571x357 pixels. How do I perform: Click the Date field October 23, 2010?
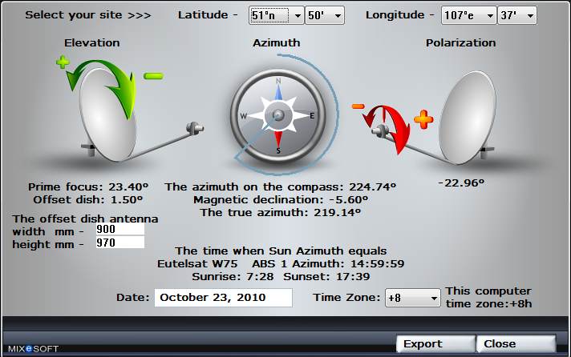tap(223, 298)
